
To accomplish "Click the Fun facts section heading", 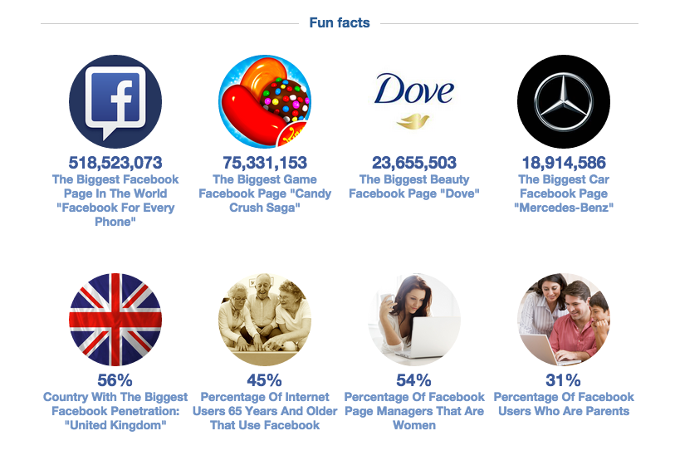I will 340,22.
